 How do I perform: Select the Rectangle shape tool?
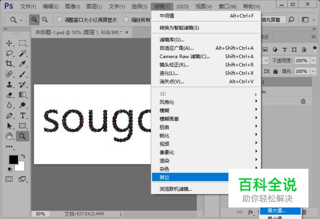click(x=23, y=126)
